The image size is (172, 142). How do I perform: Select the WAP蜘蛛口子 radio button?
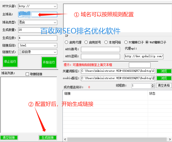pyautogui.click(x=147, y=42)
